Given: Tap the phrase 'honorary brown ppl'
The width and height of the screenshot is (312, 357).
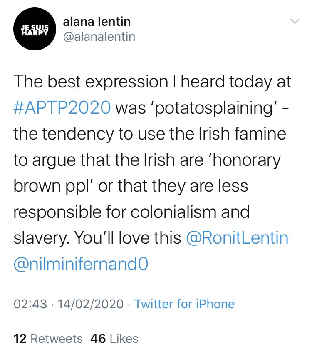Looking at the screenshot, I should pyautogui.click(x=147, y=173).
